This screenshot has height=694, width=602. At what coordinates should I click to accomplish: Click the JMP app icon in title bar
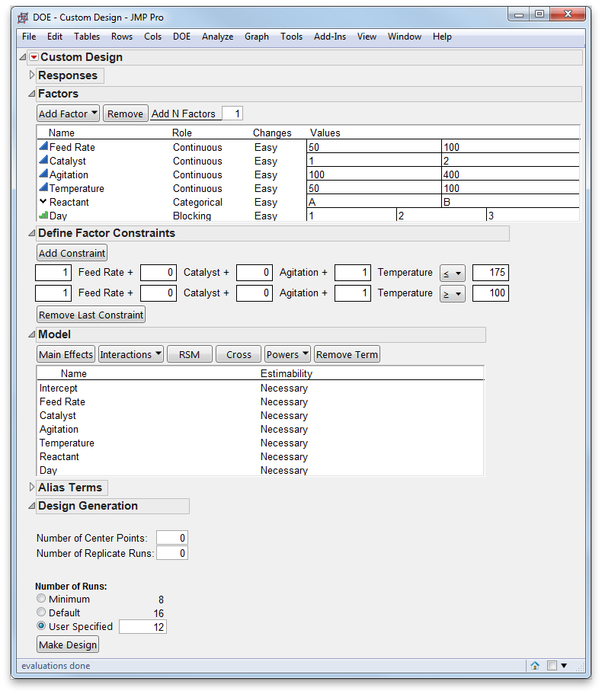coord(23,18)
